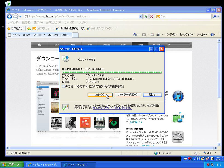Open the サポート section in Apple nav
224x168 pixels.
pos(157,45)
